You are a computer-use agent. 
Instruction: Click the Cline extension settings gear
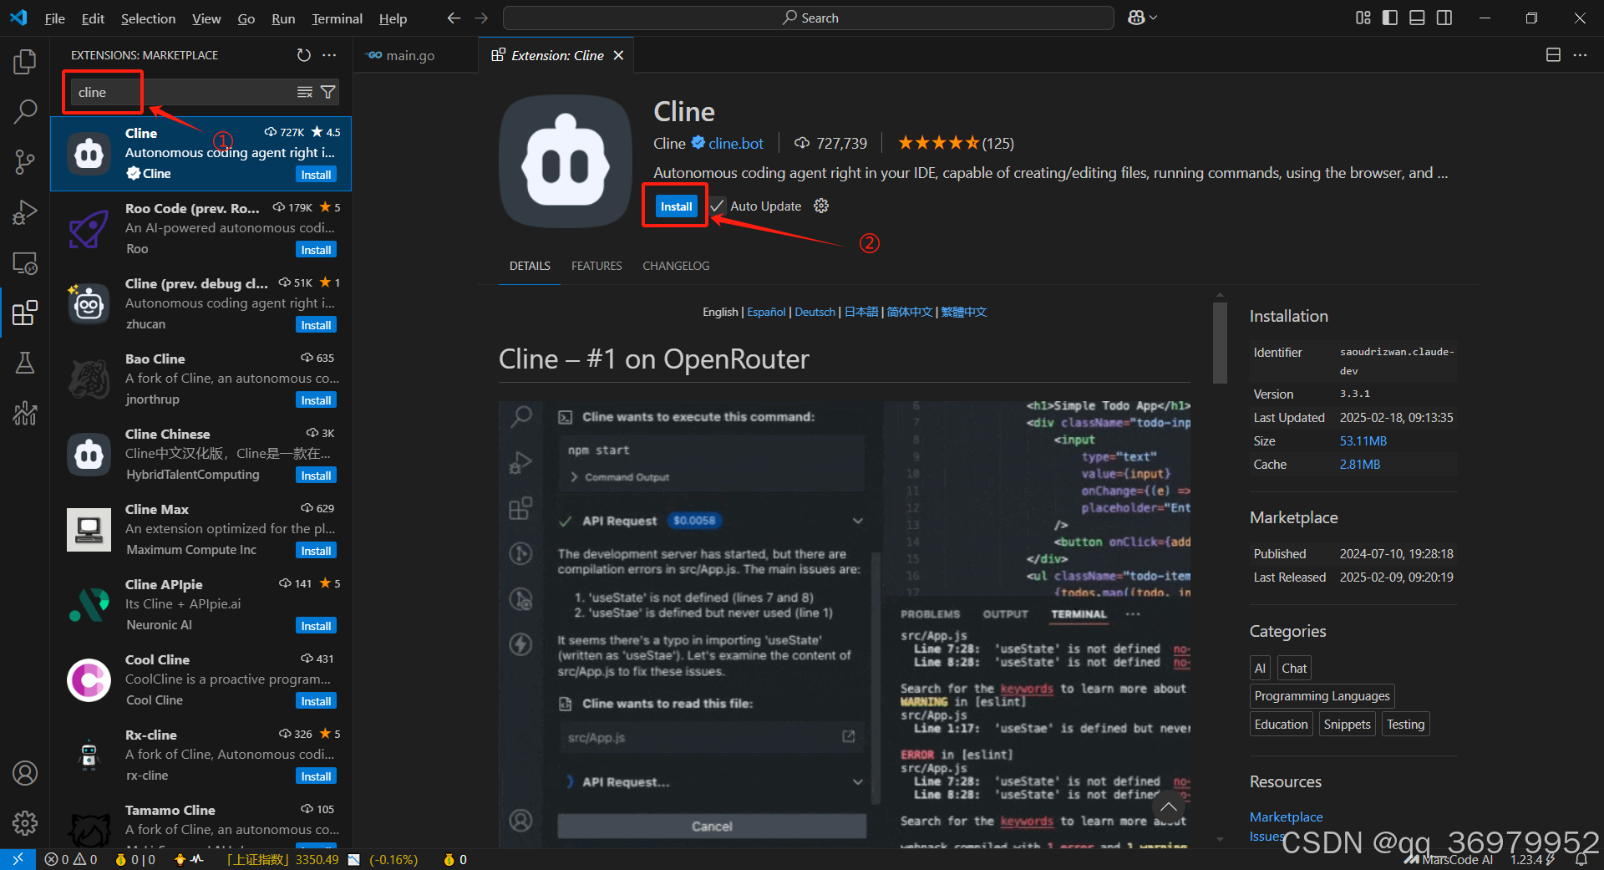tap(821, 206)
